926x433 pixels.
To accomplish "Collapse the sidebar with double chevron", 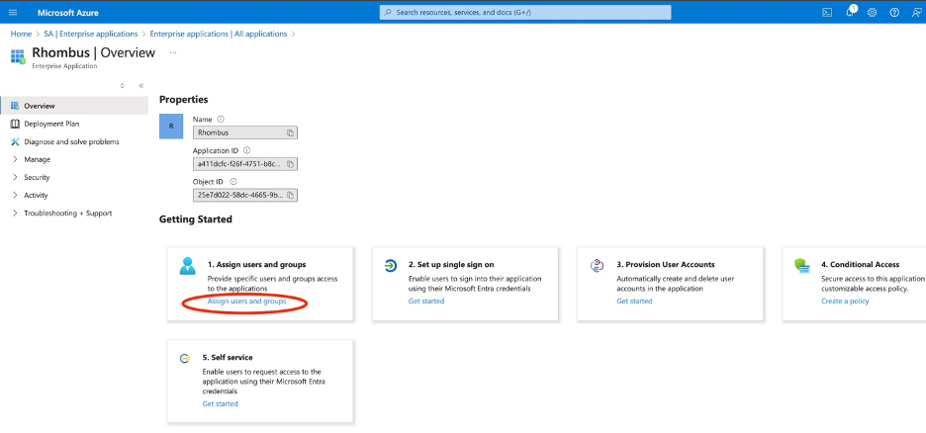I will pyautogui.click(x=141, y=86).
